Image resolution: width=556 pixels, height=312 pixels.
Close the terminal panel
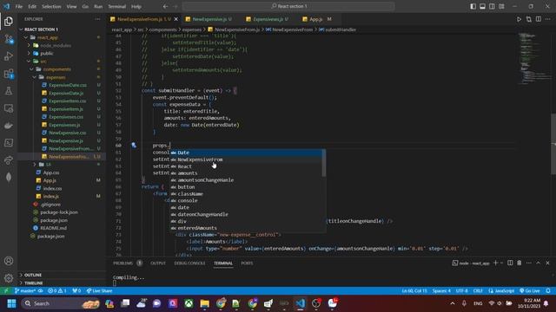[x=547, y=263]
